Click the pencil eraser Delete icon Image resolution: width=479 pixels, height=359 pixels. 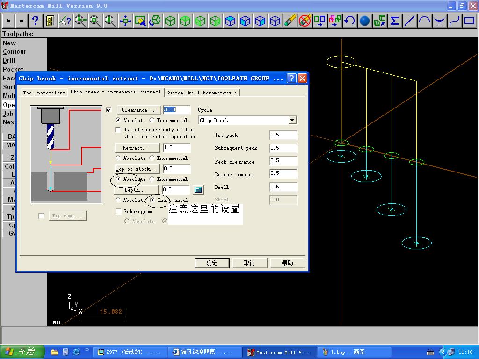(290, 21)
